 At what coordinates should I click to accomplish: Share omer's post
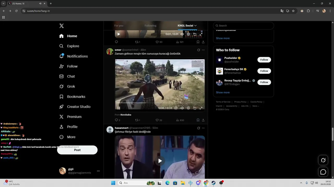[x=203, y=120]
